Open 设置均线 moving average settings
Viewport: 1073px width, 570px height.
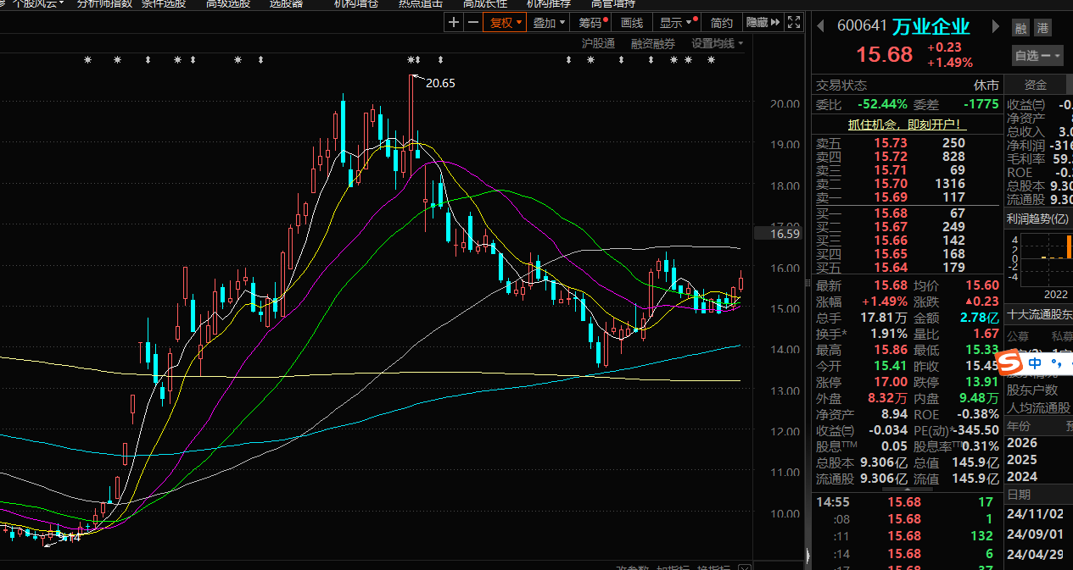(717, 43)
